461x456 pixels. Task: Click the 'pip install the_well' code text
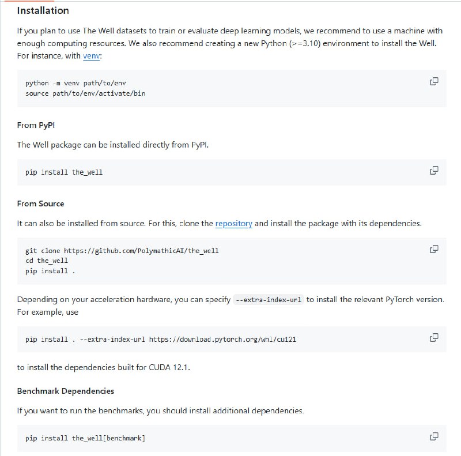point(64,172)
